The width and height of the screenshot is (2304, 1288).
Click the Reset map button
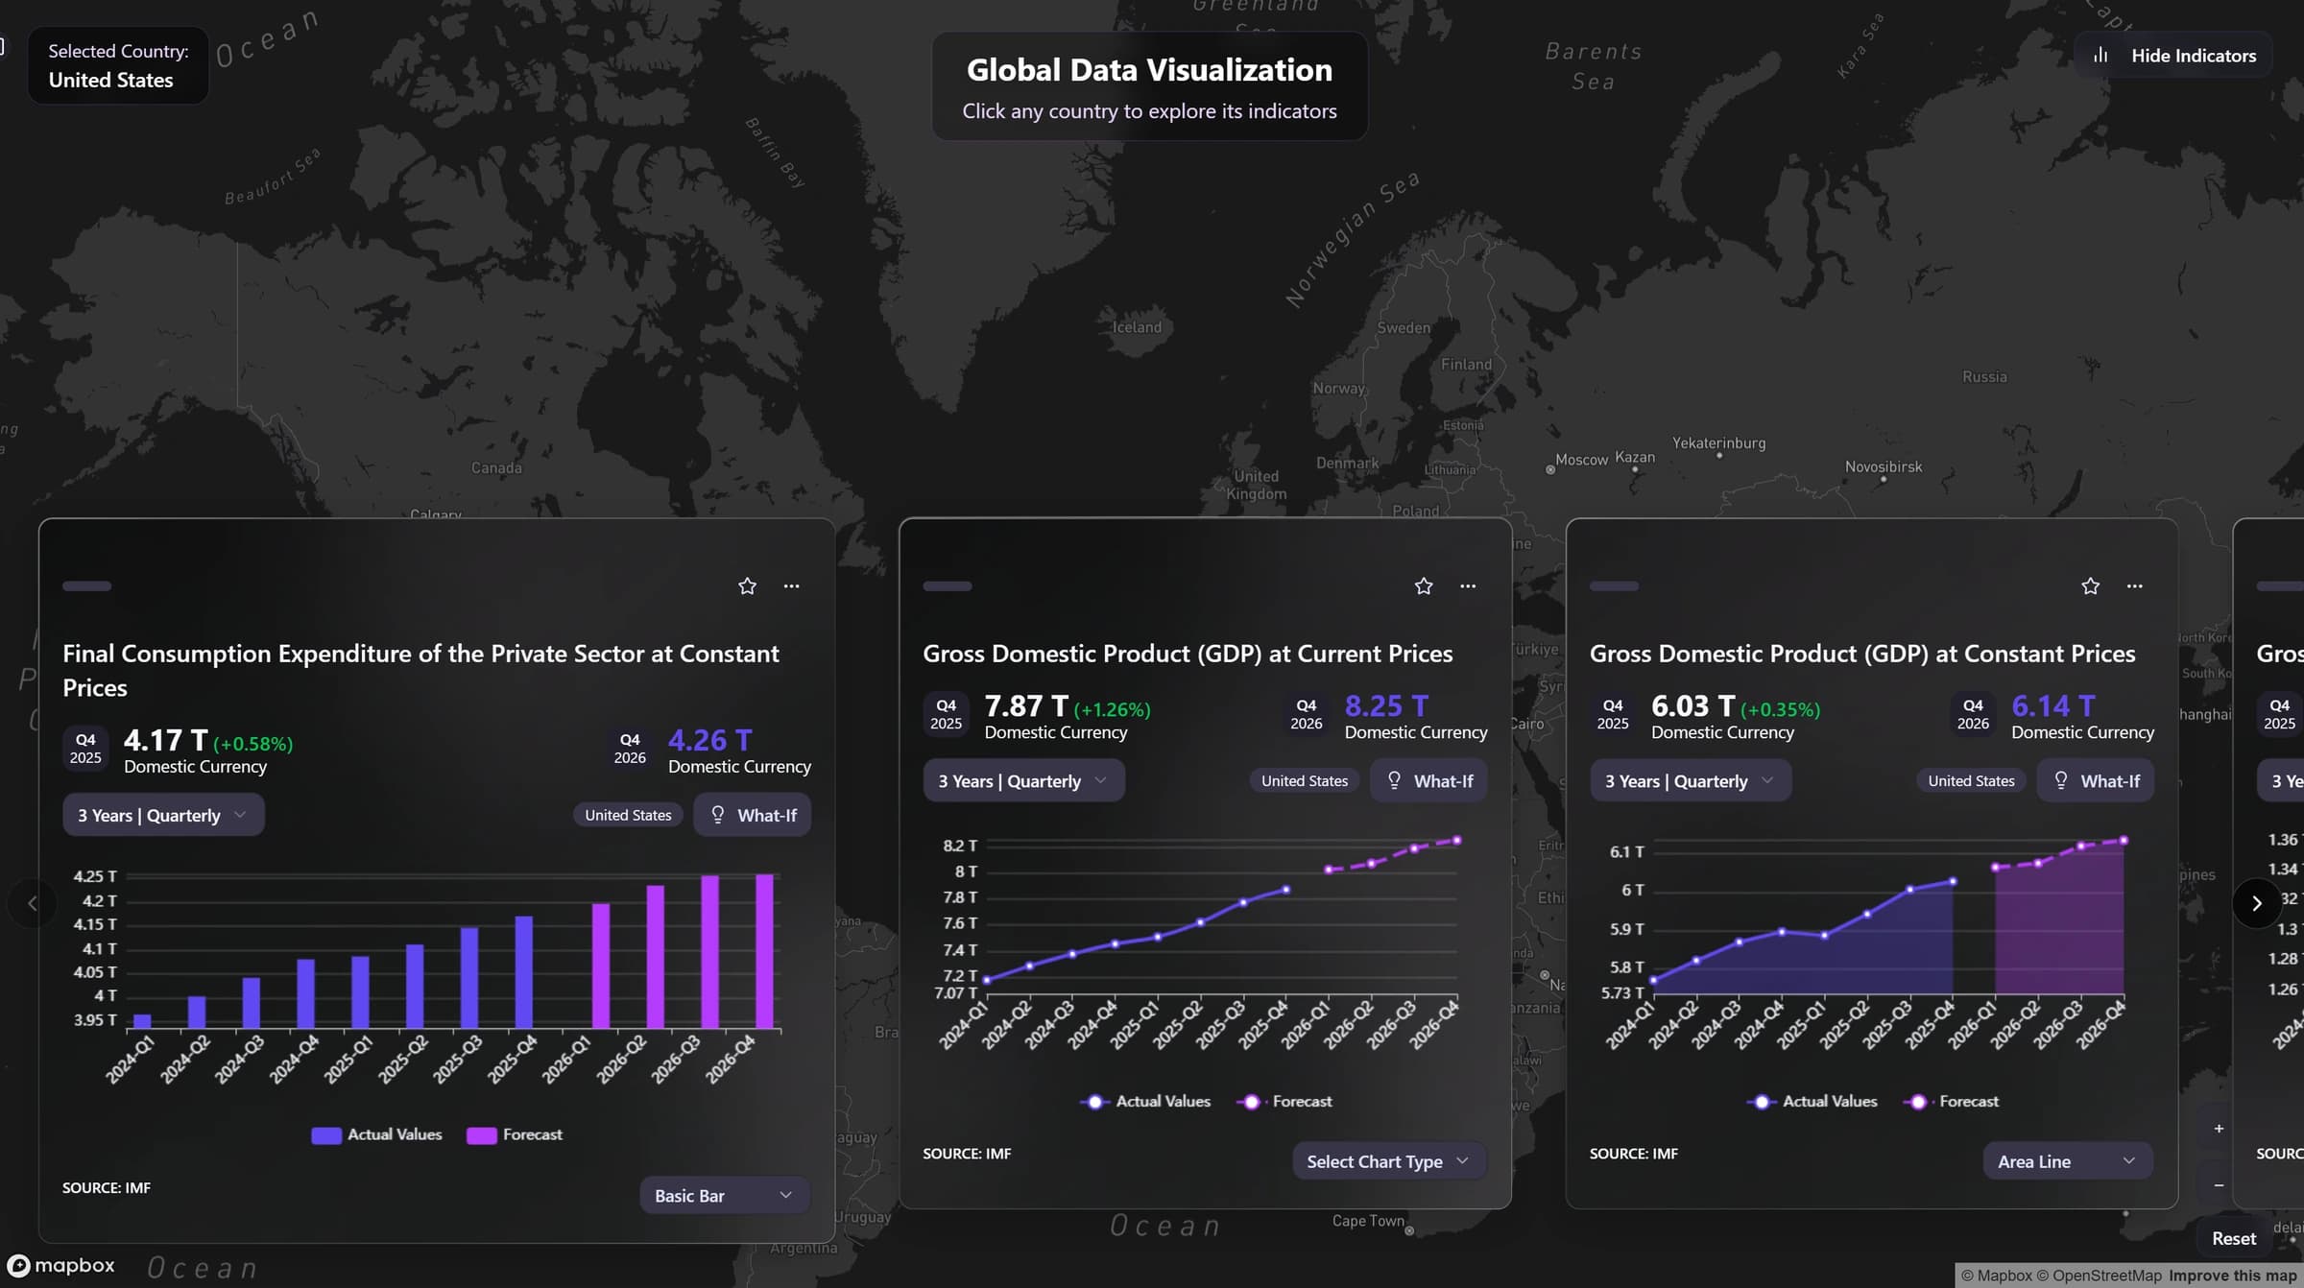point(2234,1238)
